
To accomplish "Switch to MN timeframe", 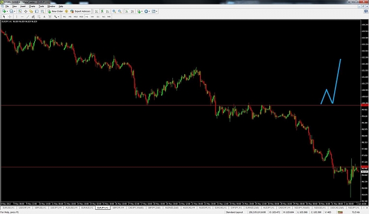I will coord(109,17).
